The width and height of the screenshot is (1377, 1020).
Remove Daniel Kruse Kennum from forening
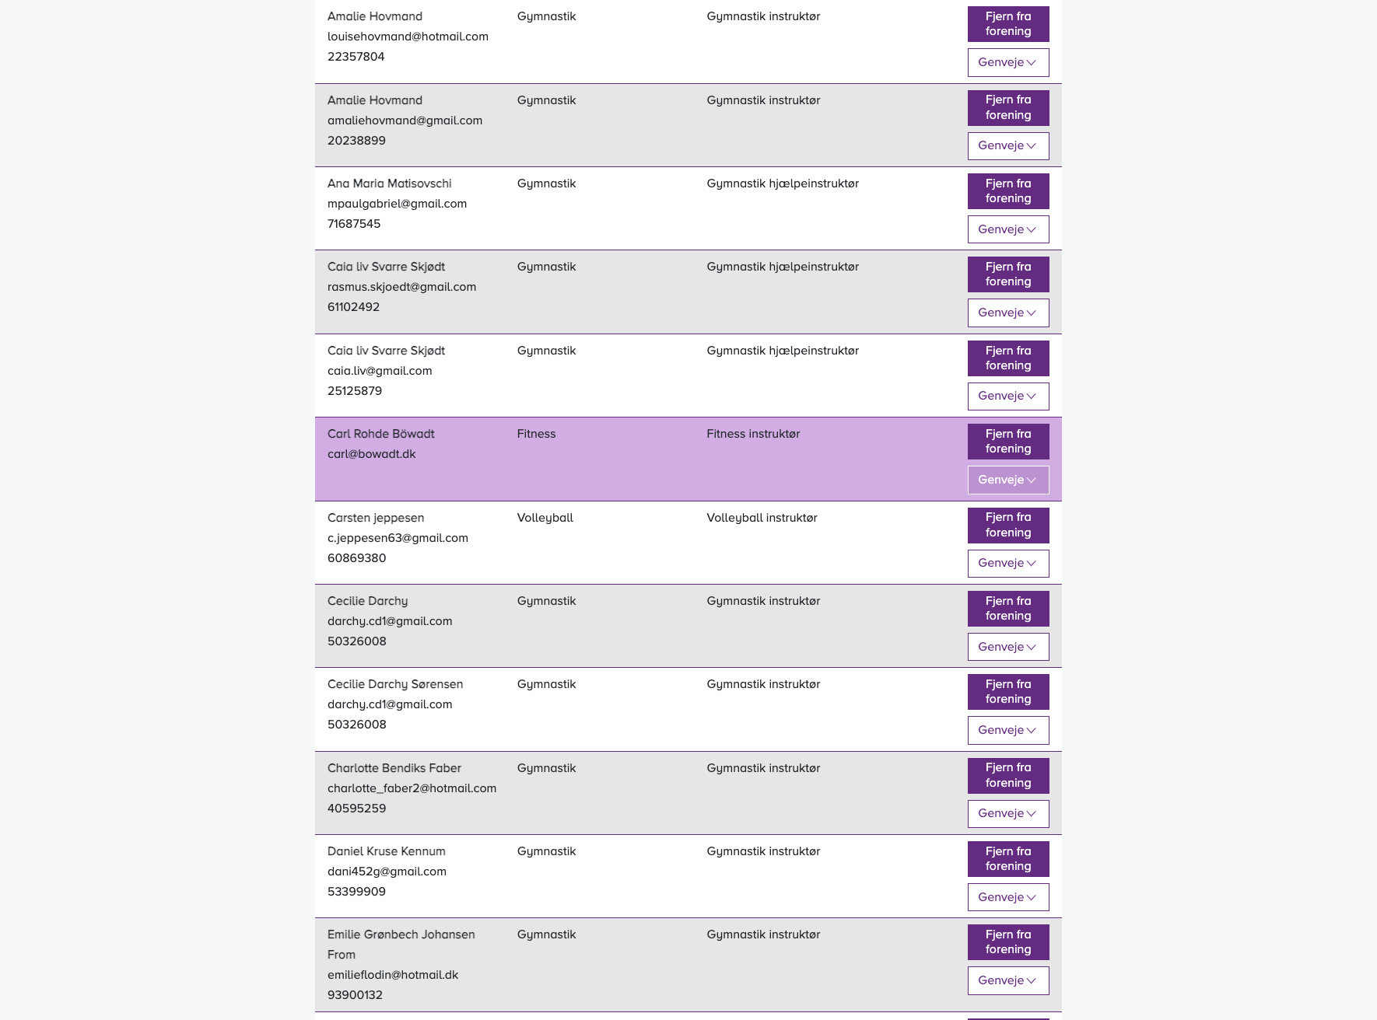point(1008,858)
